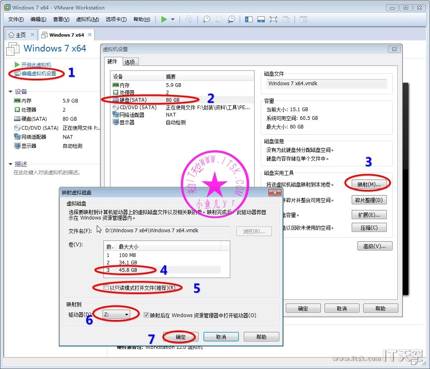Click the 编辑虚拟机设置 link
430x369 pixels.
38,73
